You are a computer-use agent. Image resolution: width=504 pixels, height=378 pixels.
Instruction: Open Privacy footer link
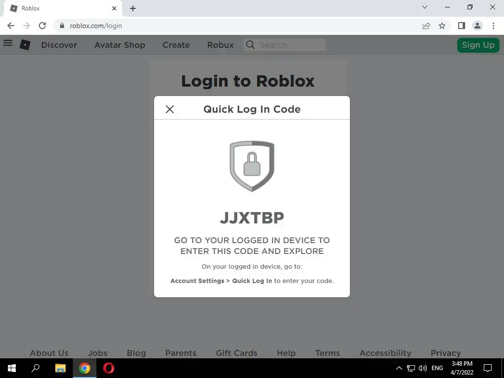[446, 353]
